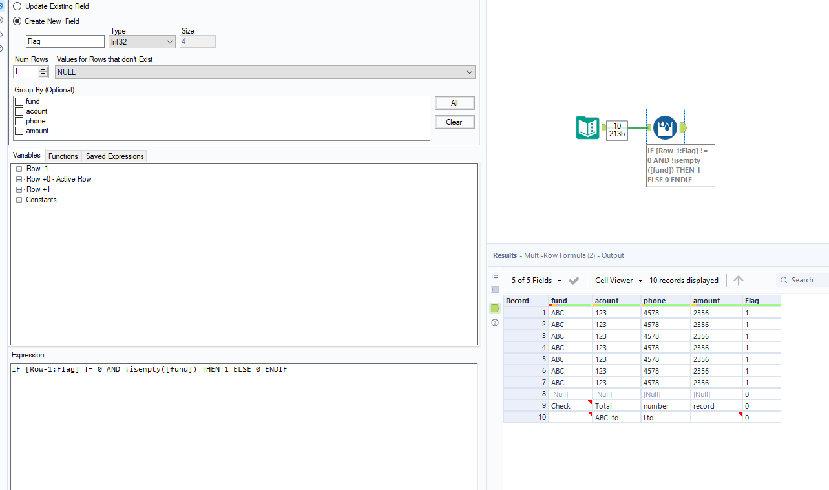Click the Search box in Results
Image resolution: width=829 pixels, height=490 pixels.
coord(803,281)
